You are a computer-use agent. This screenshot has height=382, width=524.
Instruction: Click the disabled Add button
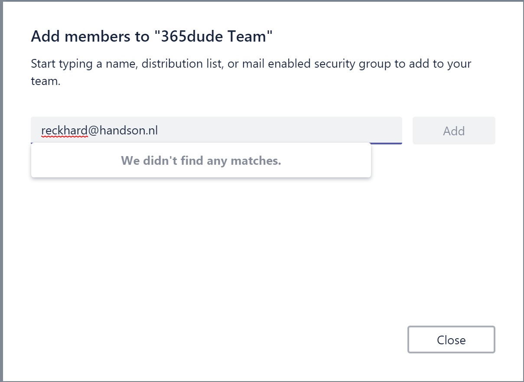coord(454,131)
